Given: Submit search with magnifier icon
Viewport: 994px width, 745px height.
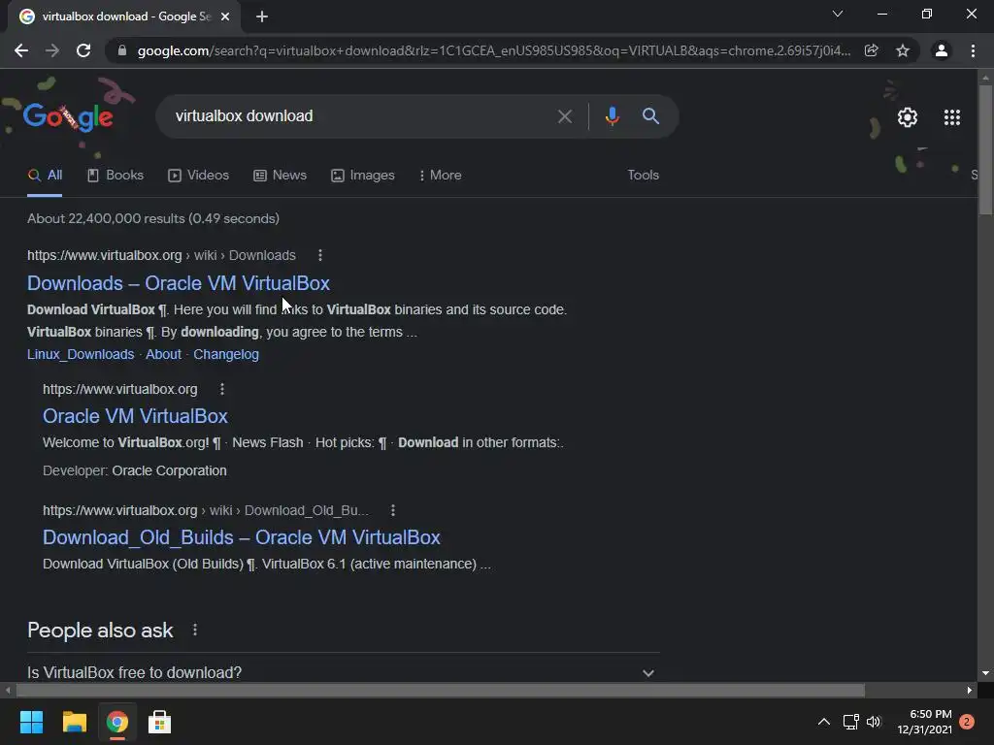Looking at the screenshot, I should pos(650,116).
